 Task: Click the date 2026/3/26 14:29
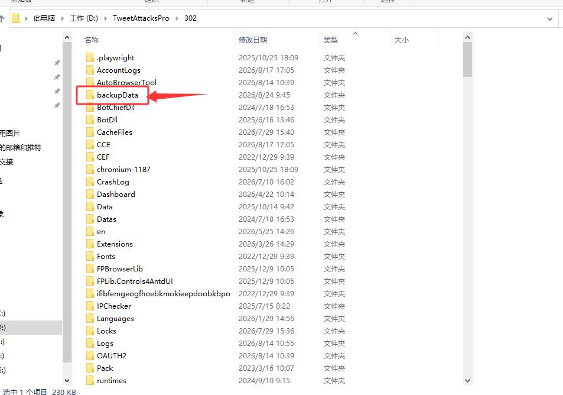click(x=266, y=244)
